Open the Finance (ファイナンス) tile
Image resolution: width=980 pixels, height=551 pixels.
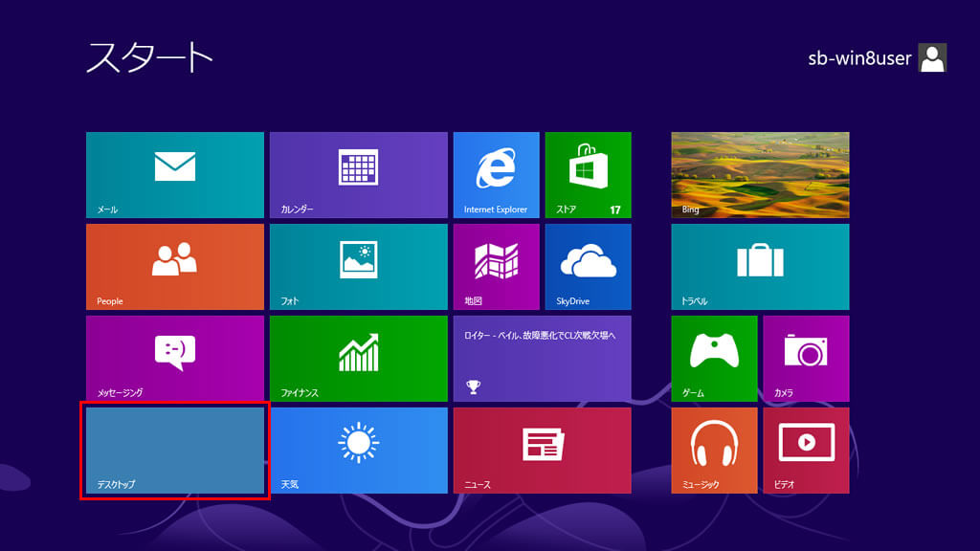[x=358, y=358]
